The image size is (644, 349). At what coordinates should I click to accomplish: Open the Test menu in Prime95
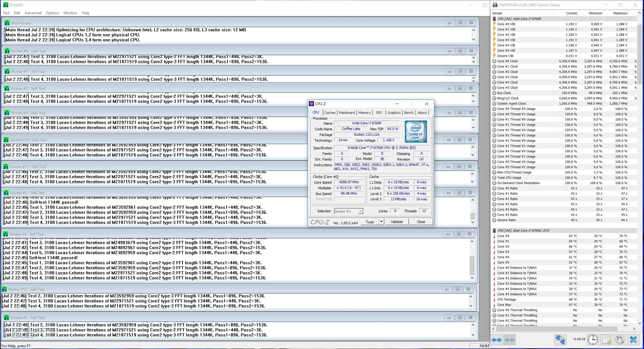click(6, 13)
